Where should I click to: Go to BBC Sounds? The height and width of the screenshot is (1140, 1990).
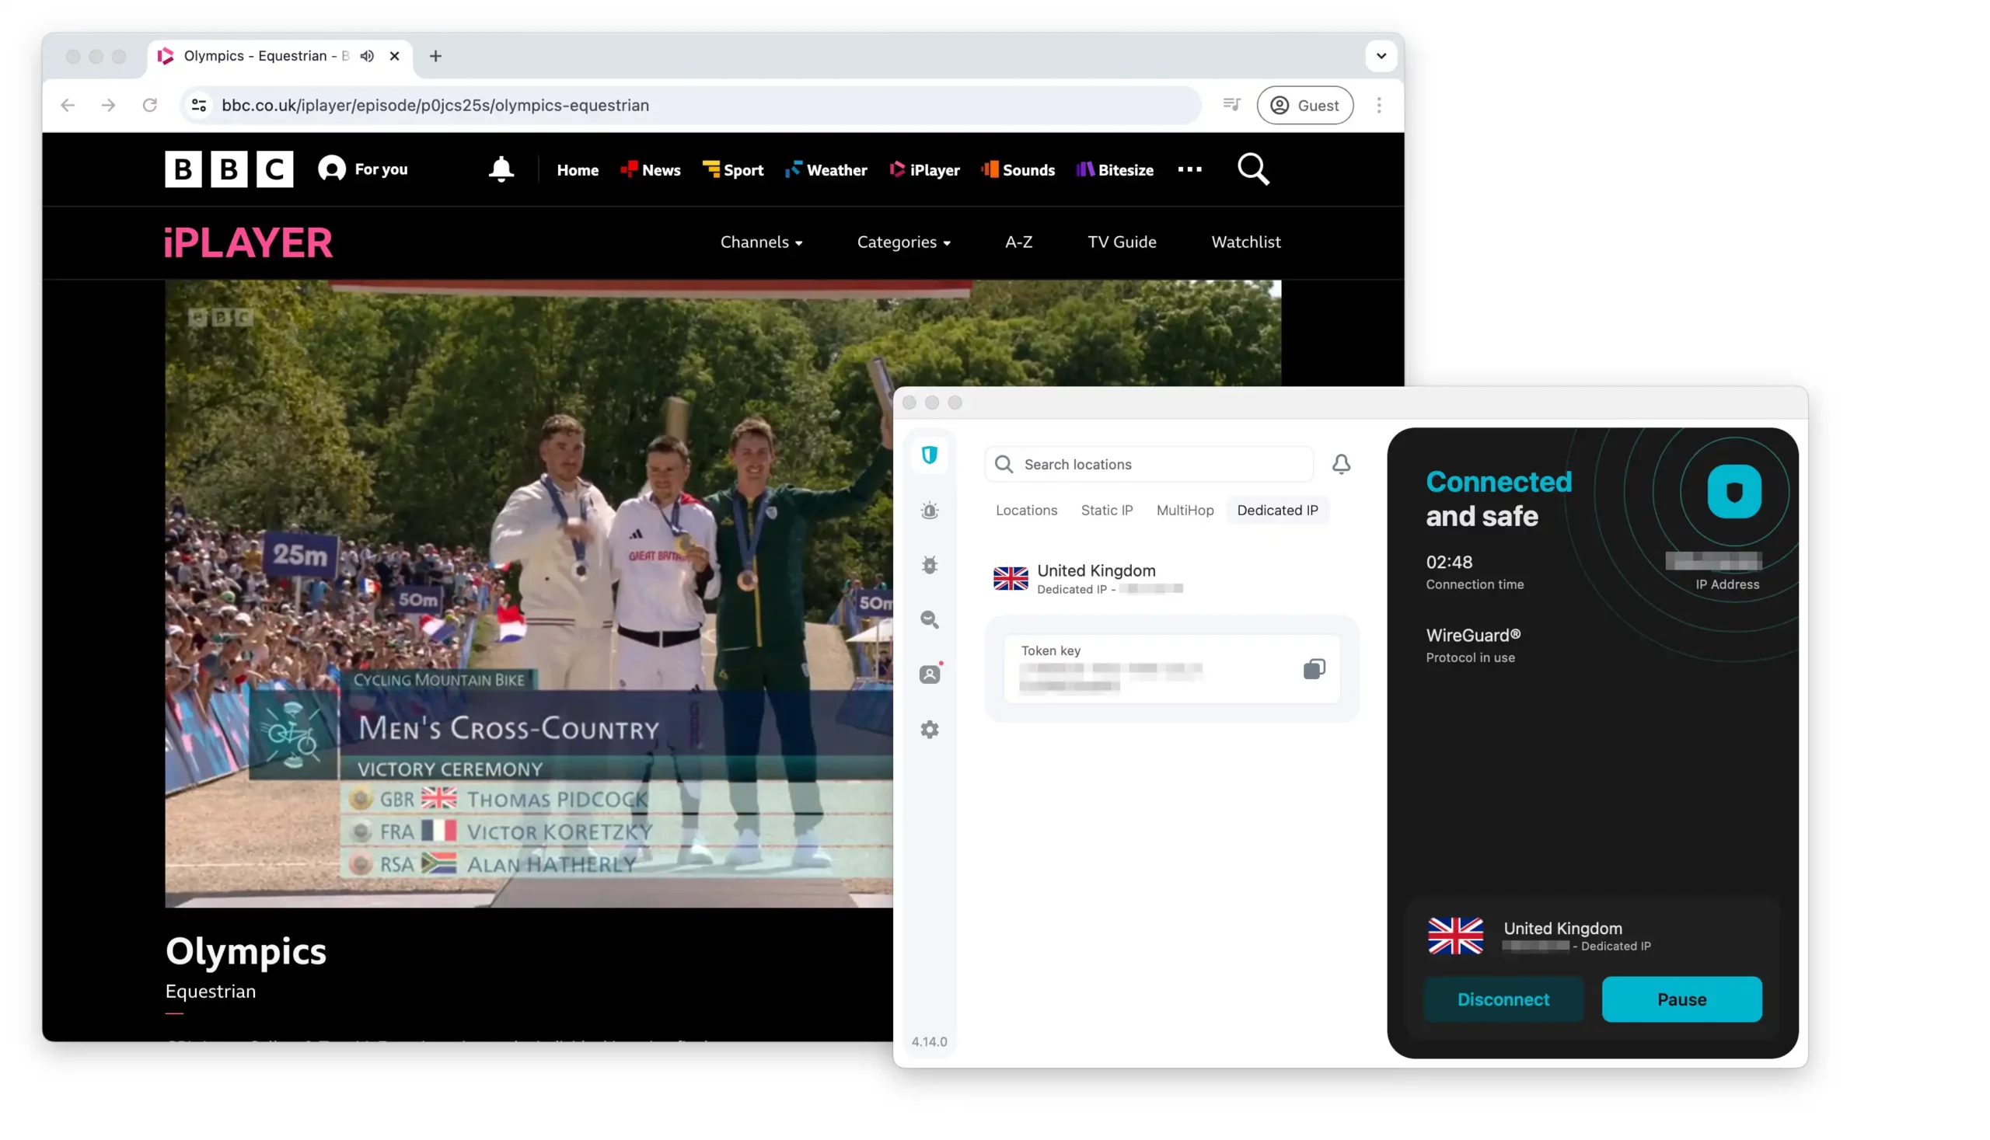point(1018,170)
